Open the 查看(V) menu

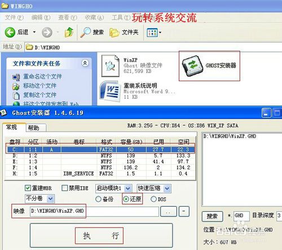(68, 17)
